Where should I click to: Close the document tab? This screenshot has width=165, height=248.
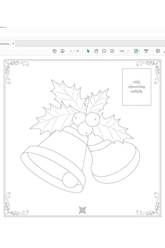pyautogui.click(x=13, y=43)
